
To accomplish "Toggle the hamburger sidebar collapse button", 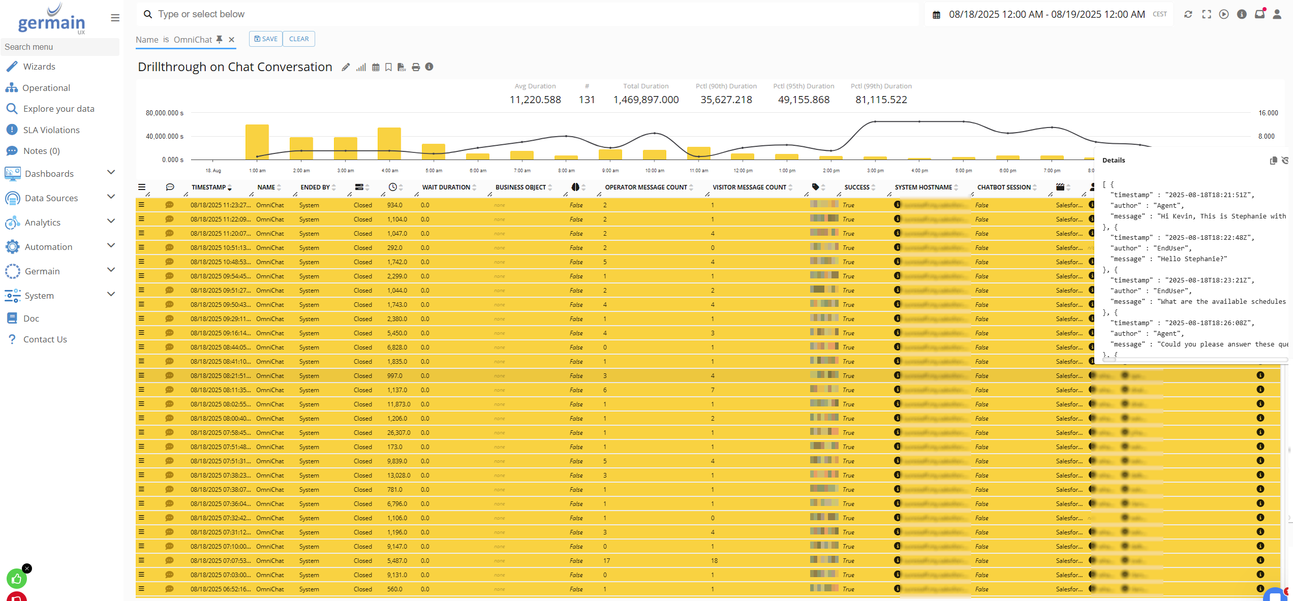I will (x=115, y=18).
